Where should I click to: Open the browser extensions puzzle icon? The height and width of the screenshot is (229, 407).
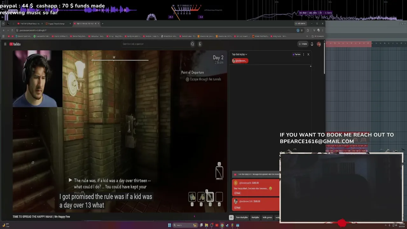click(x=308, y=30)
